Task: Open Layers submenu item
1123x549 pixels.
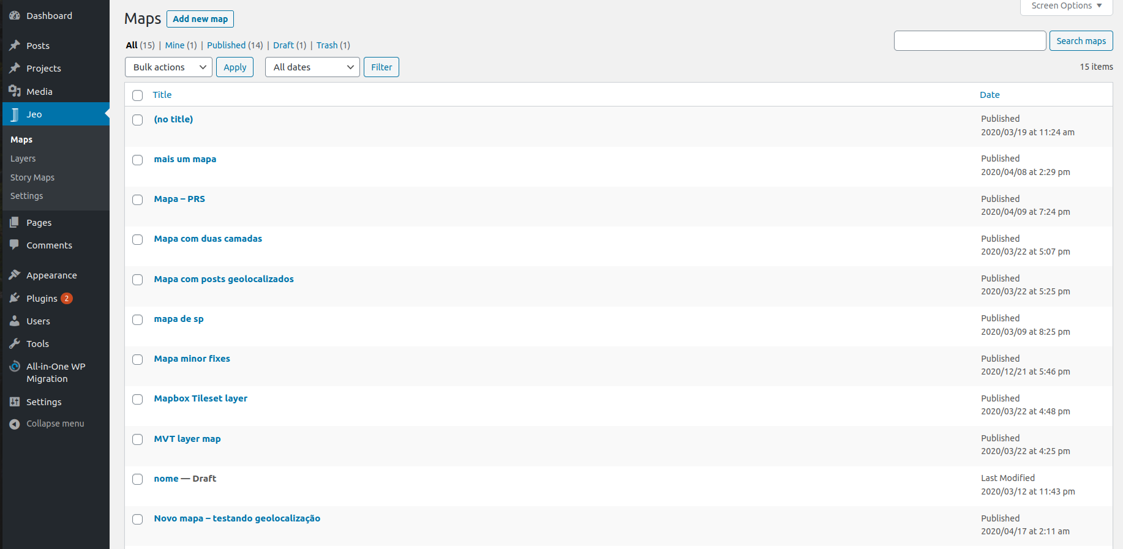Action: pyautogui.click(x=23, y=159)
